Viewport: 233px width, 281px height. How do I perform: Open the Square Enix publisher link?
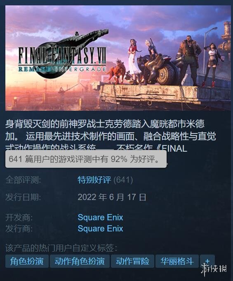point(100,229)
